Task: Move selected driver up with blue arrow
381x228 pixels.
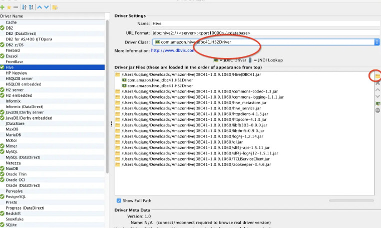Action: tap(40, 7)
